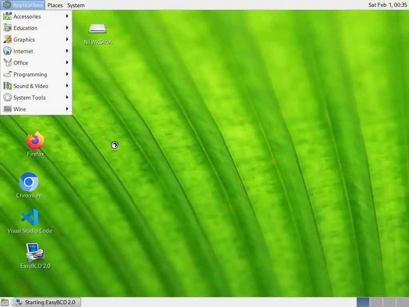Select the EasyBCD 2.0 desktop icon
The image size is (409, 307).
pyautogui.click(x=35, y=252)
